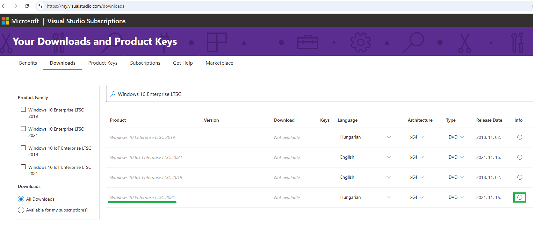Click the search magnifier icon in search box
Viewport: 533px width, 251px height.
tap(113, 94)
